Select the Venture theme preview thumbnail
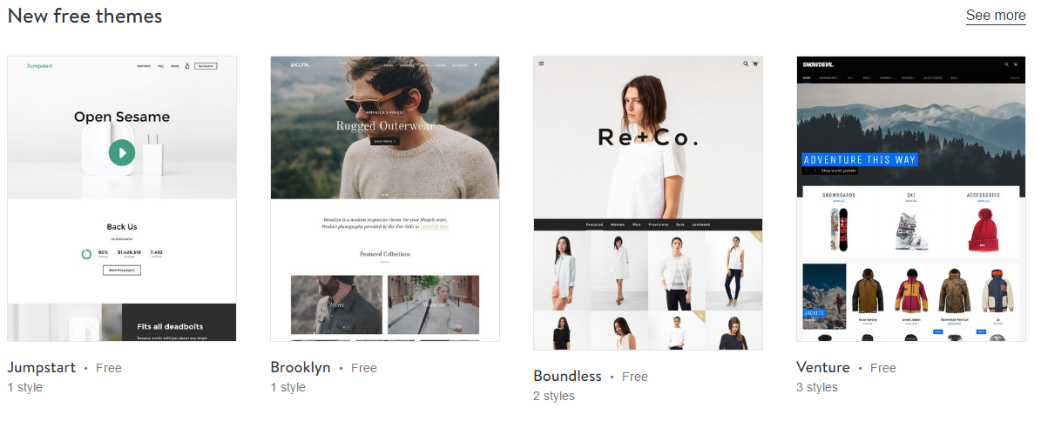Screen dimensions: 1041x421 [911, 199]
